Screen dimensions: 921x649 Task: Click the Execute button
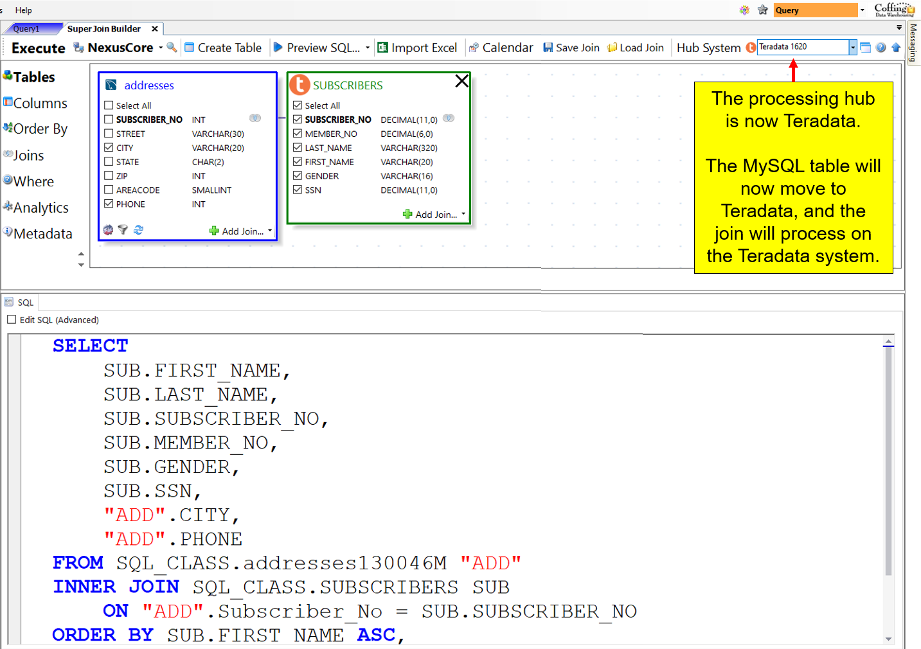pyautogui.click(x=39, y=48)
